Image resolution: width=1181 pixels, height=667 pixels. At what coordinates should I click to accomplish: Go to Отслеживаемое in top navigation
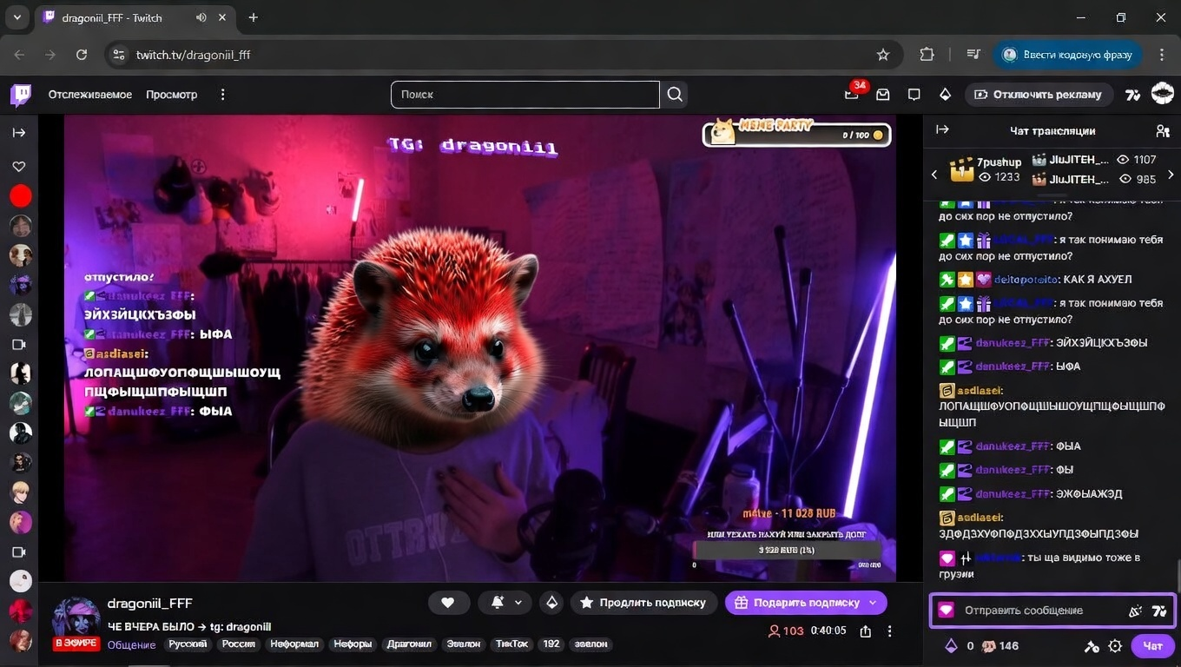coord(90,95)
